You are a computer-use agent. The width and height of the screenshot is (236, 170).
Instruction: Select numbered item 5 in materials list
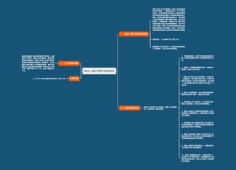197,103
